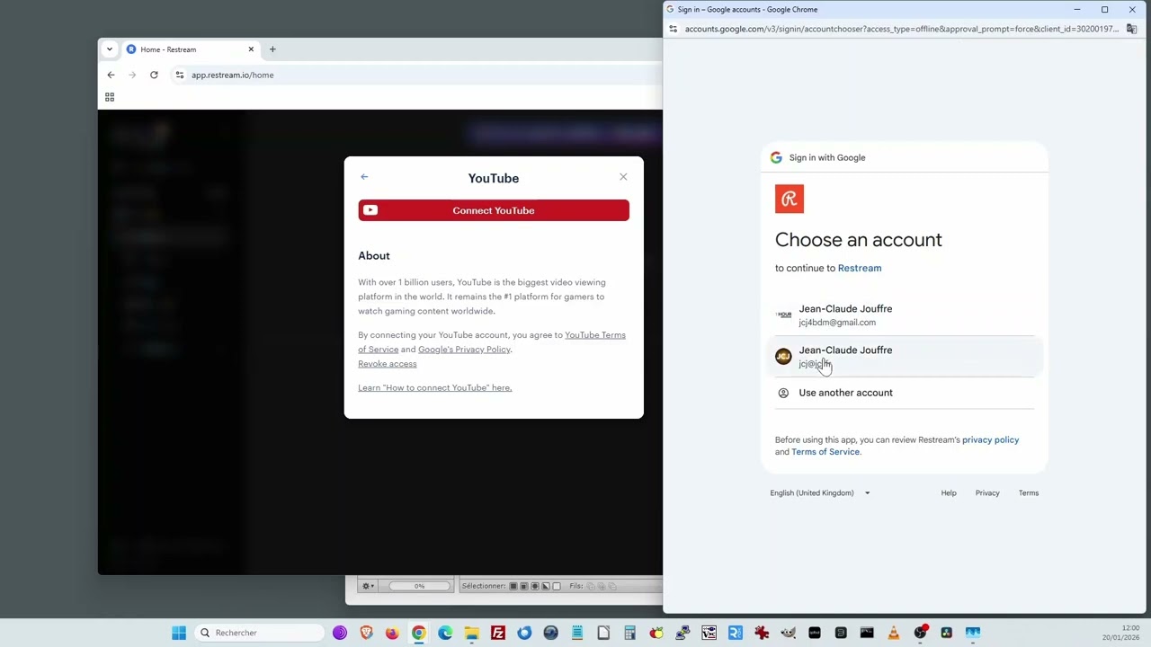Viewport: 1151px width, 647px height.
Task: Select the second Jean-Claude Jouffre account
Action: tap(905, 357)
